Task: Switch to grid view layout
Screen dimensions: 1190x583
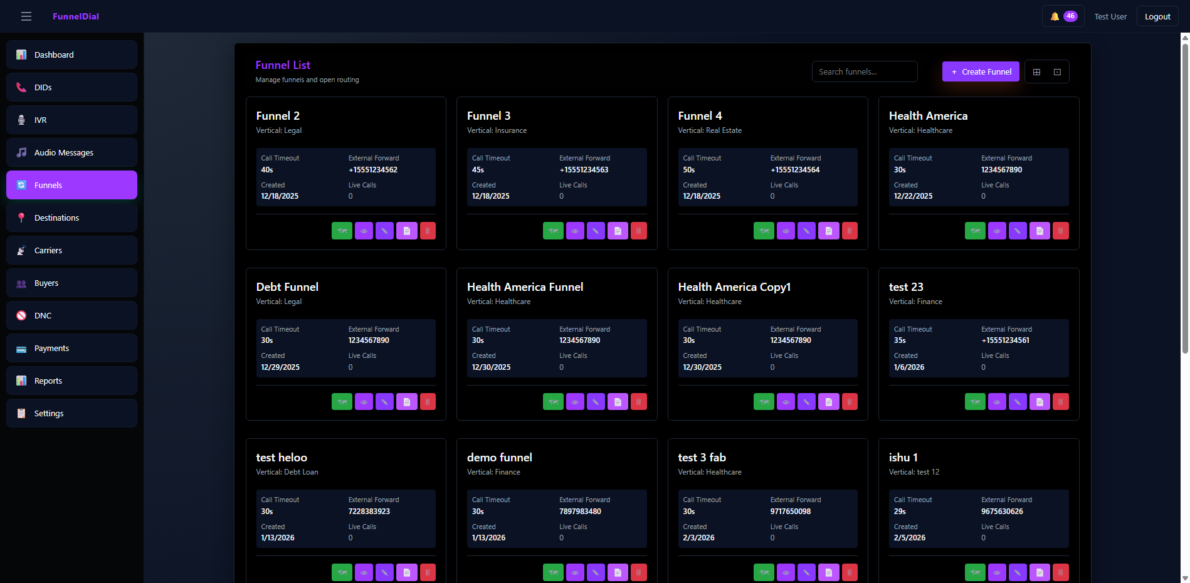Action: (1036, 72)
